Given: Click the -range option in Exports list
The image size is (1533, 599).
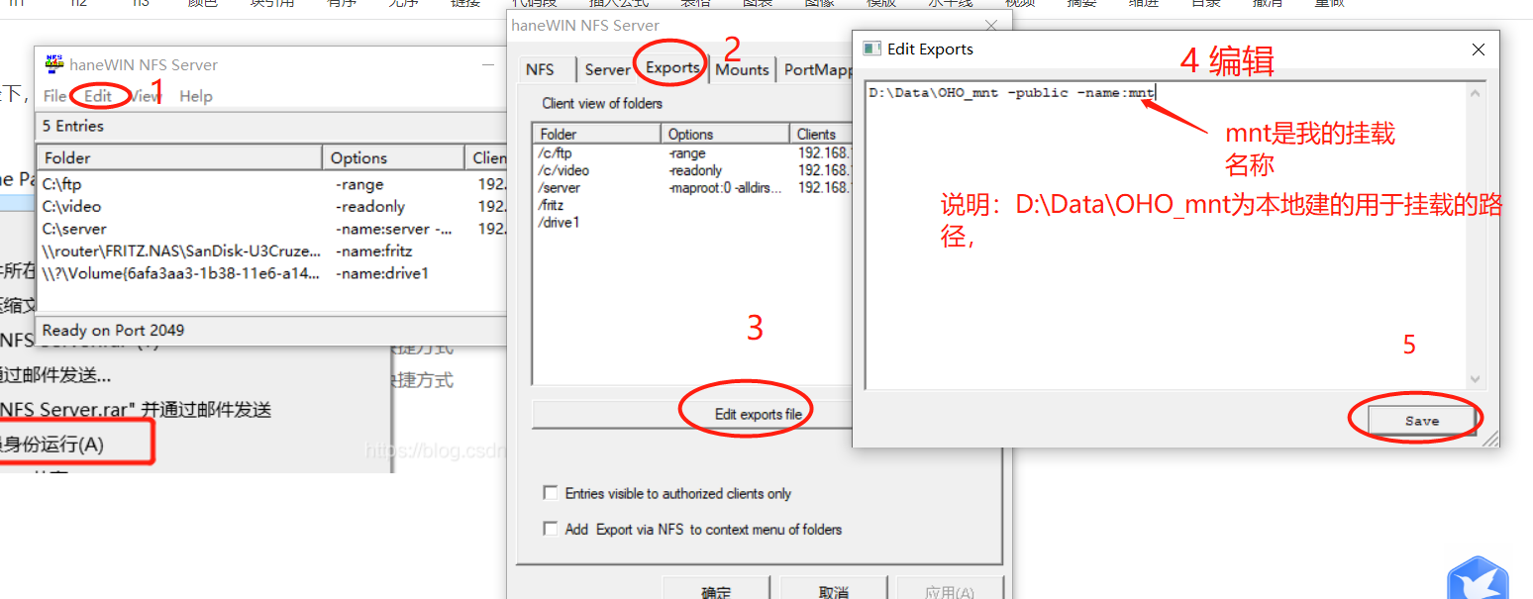Looking at the screenshot, I should [x=686, y=153].
